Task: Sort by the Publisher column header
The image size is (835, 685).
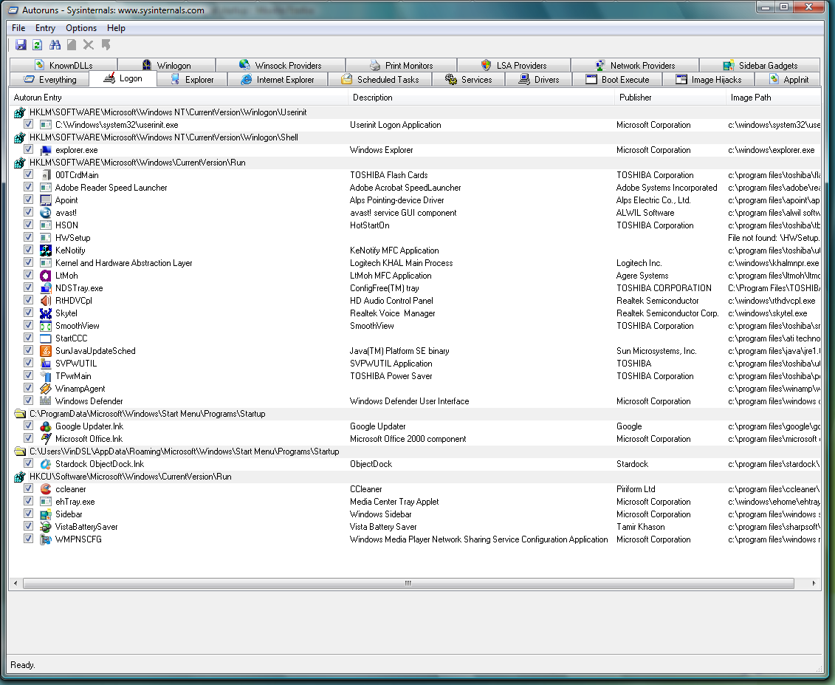Action: coord(635,98)
